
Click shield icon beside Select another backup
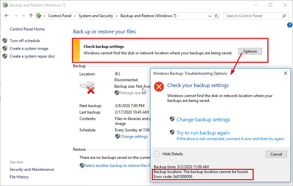pos(82,166)
